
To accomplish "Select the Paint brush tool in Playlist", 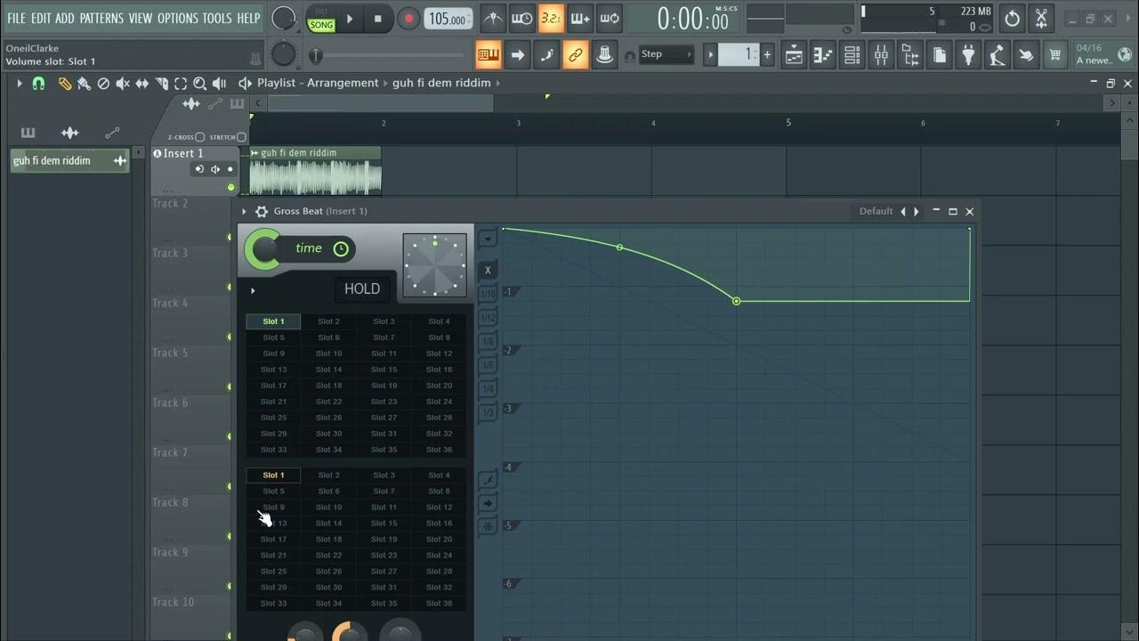I will (x=84, y=83).
